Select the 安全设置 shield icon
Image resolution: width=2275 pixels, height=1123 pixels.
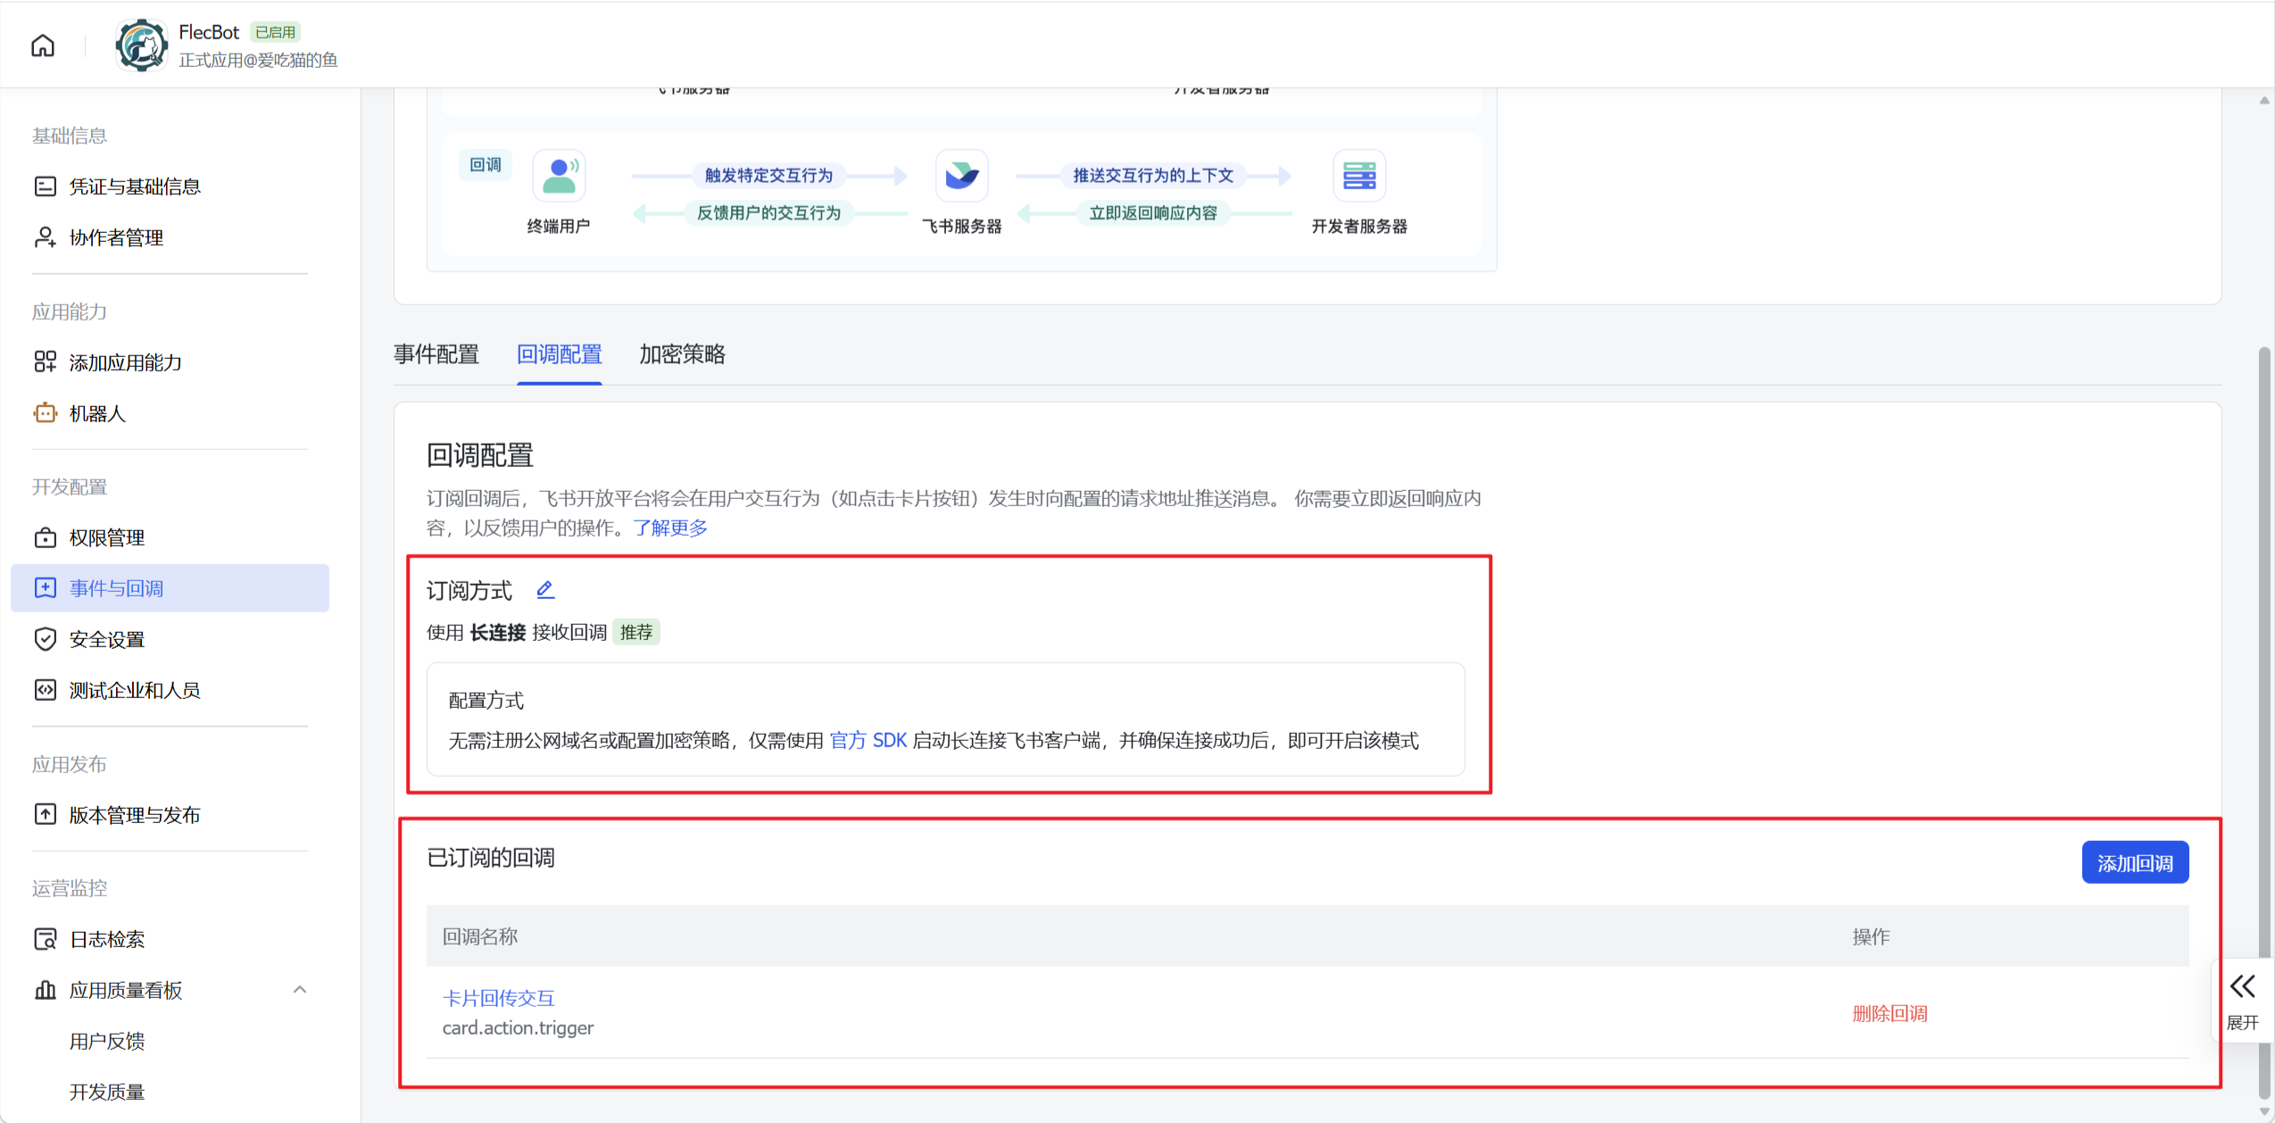point(45,639)
